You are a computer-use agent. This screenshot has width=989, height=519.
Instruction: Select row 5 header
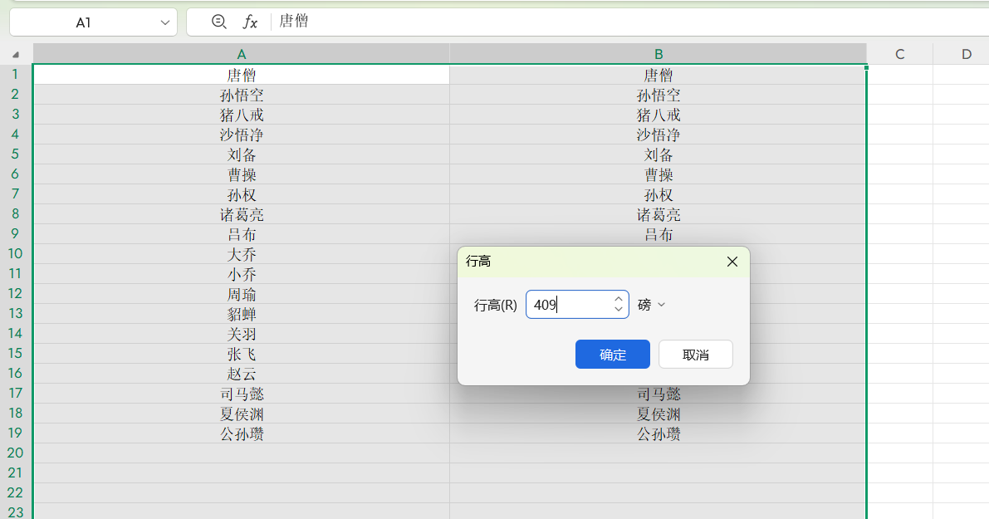[x=16, y=154]
